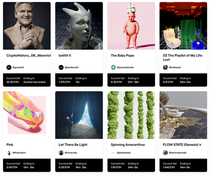This screenshot has width=211, height=176.
Task: Open the FLOW STATE (Genesis) title
Action: [182, 145]
